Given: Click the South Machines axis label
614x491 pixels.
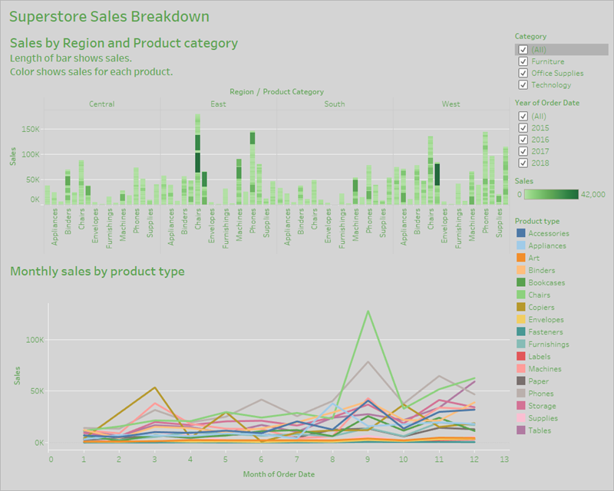Looking at the screenshot, I should (355, 225).
